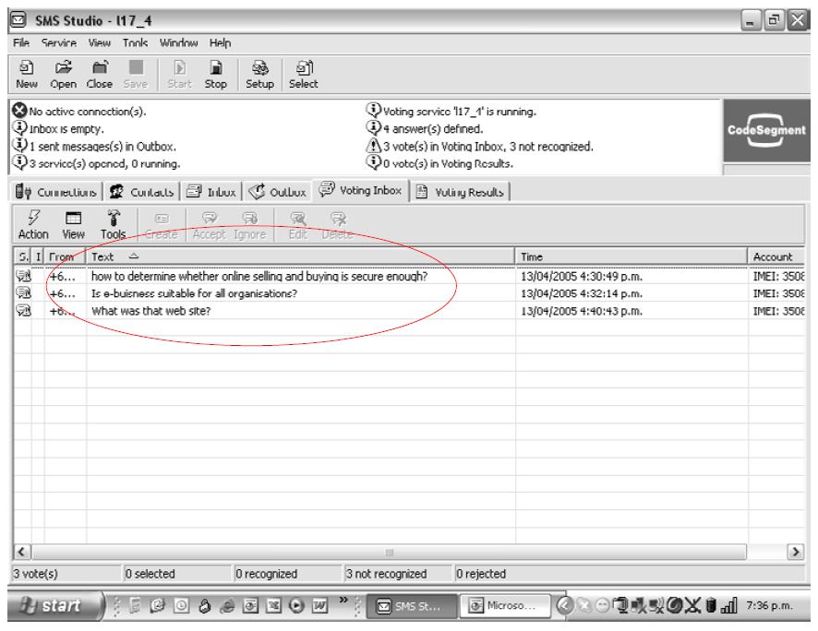Click the time '13/04/2005 4:30:49 p.m.'
818x631 pixels.
[x=581, y=276]
